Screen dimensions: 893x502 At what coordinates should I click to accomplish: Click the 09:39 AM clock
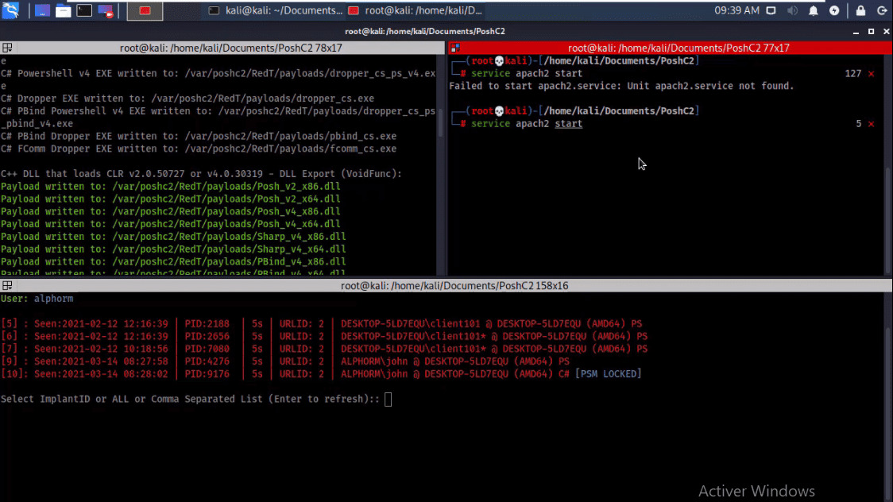pos(736,10)
